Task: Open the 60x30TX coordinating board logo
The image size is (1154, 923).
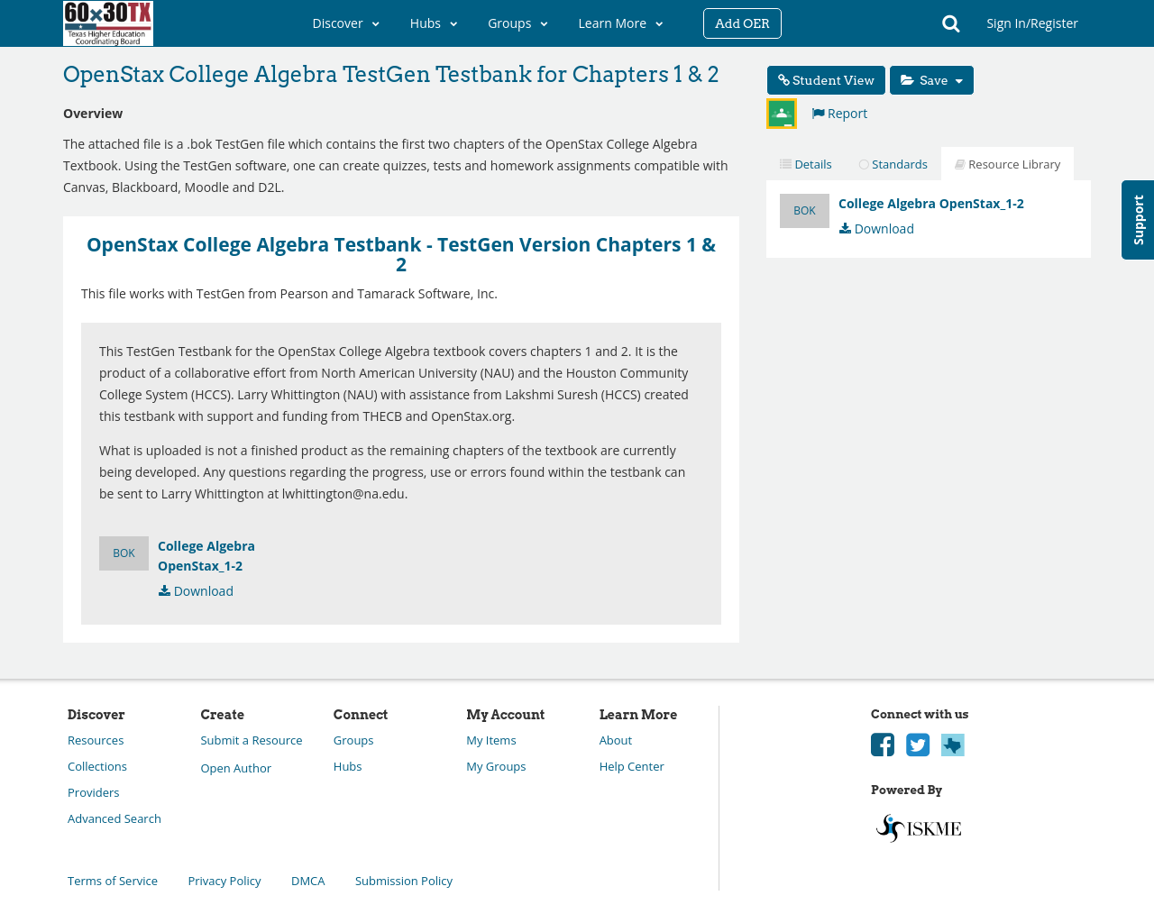Action: pyautogui.click(x=107, y=23)
